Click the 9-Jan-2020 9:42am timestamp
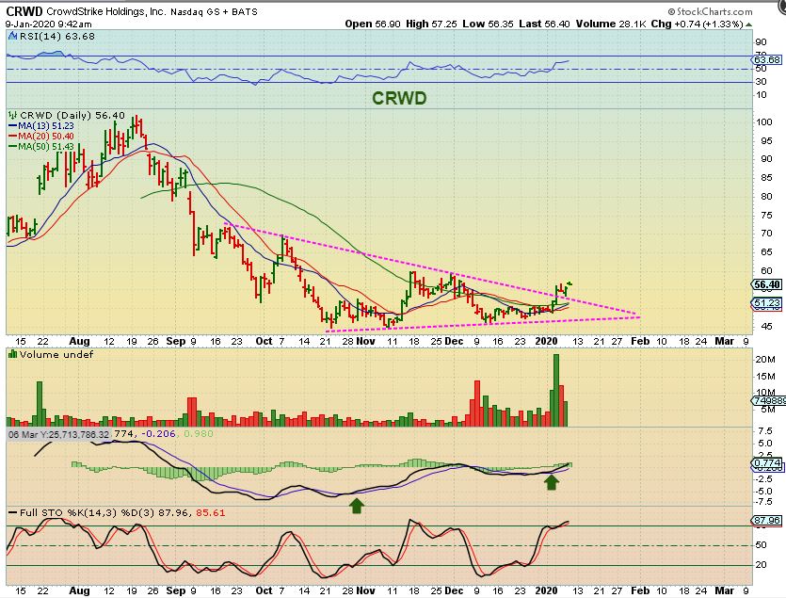This screenshot has width=786, height=598. tap(49, 24)
